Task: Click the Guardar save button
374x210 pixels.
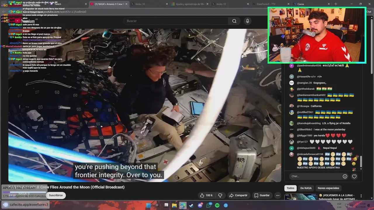Action: [262, 195]
